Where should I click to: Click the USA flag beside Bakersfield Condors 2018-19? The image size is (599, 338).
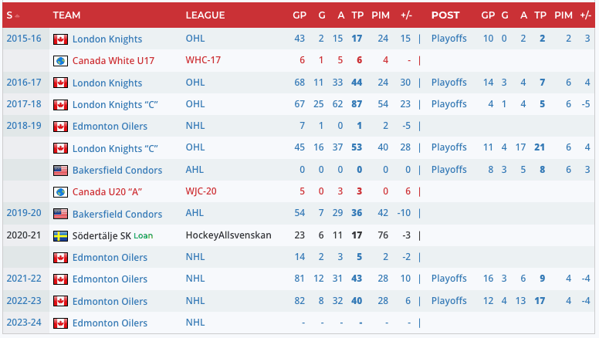click(60, 170)
